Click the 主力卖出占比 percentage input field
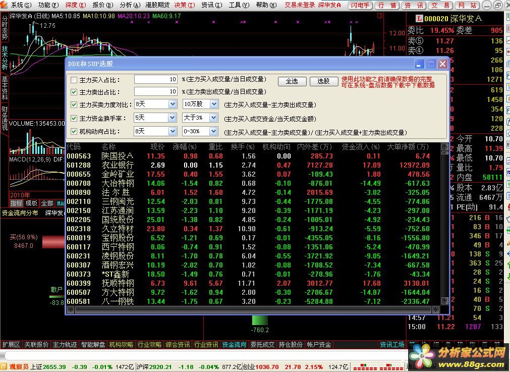 click(156, 91)
